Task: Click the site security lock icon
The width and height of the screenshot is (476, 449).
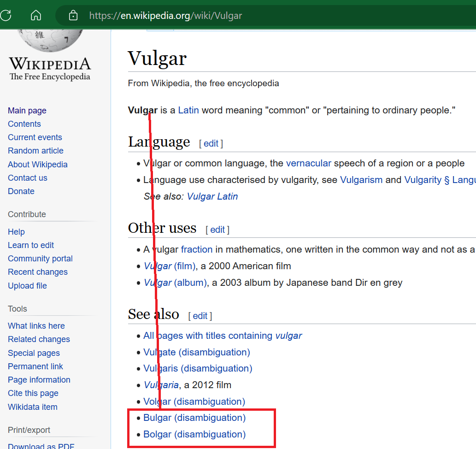Action: point(73,16)
